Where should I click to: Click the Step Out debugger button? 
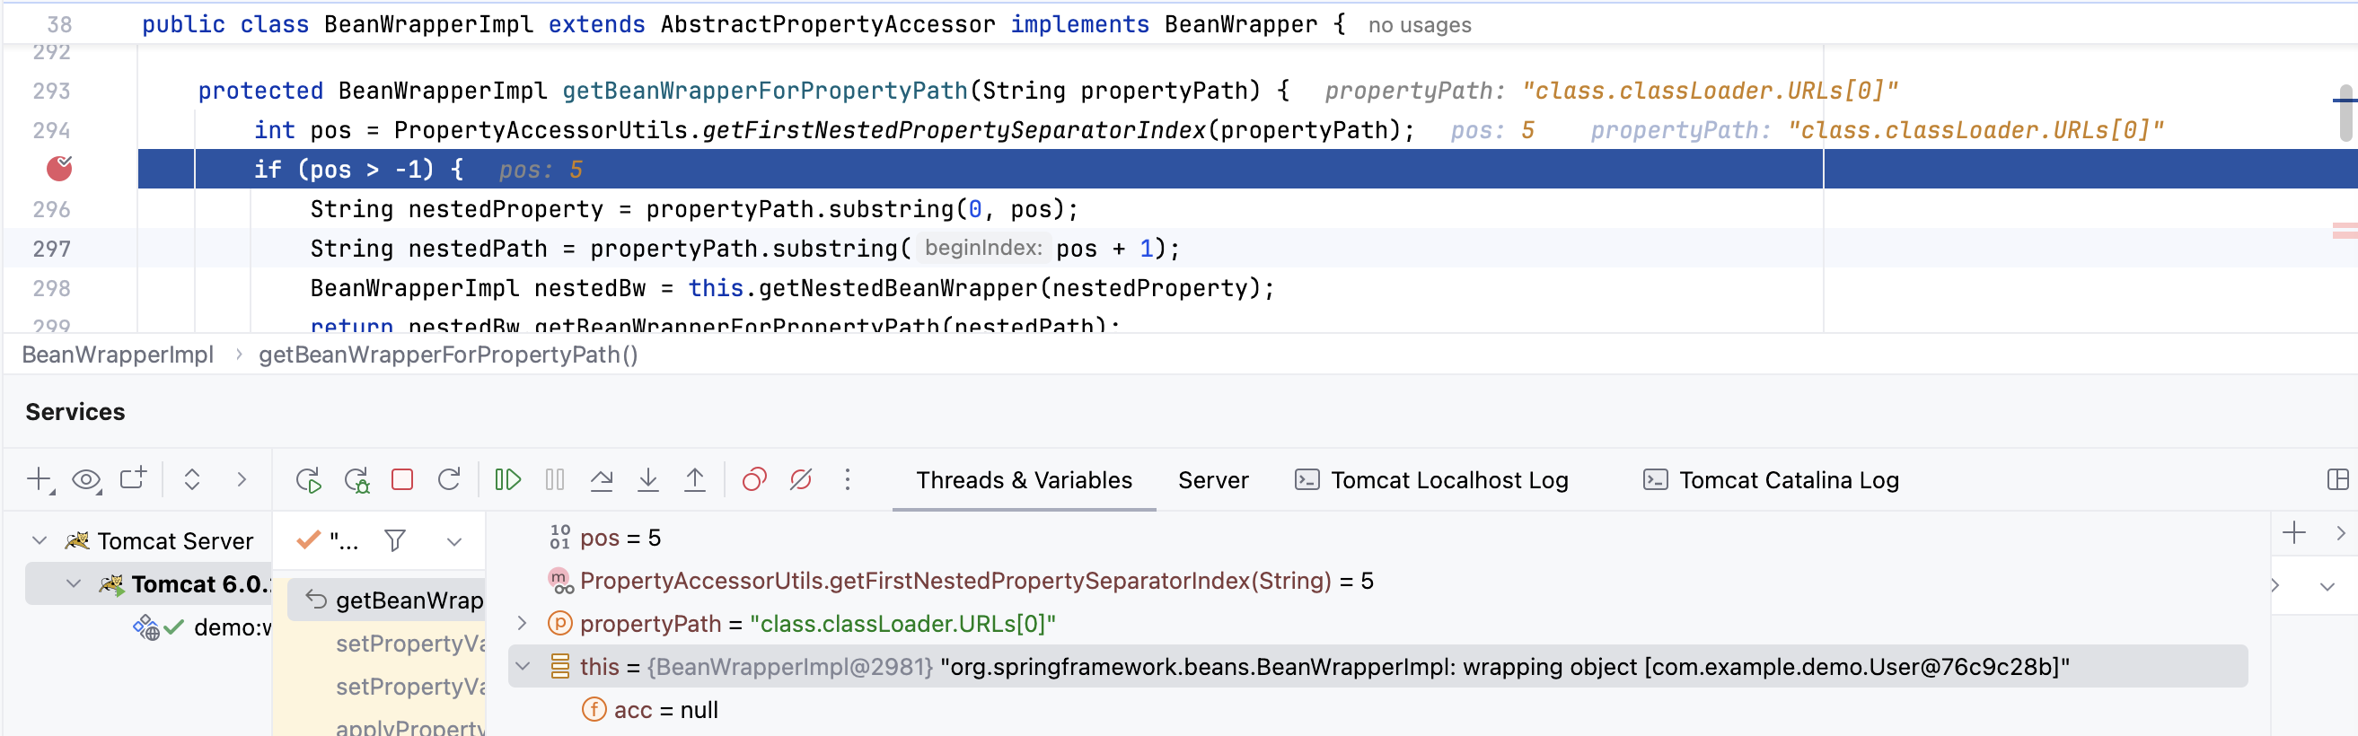[x=695, y=479]
